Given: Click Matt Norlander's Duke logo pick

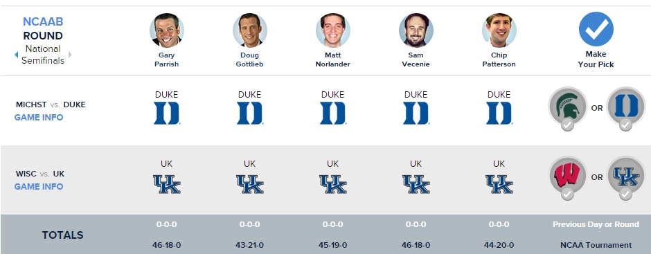Looking at the screenshot, I should (332, 114).
